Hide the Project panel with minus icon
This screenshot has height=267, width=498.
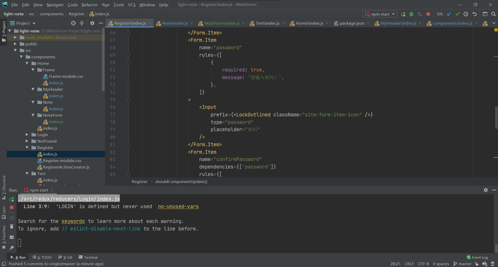click(101, 23)
